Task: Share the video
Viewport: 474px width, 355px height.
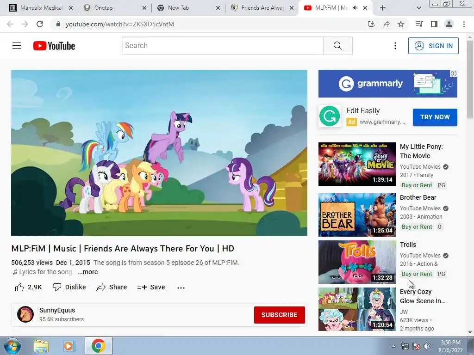Action: pyautogui.click(x=112, y=287)
